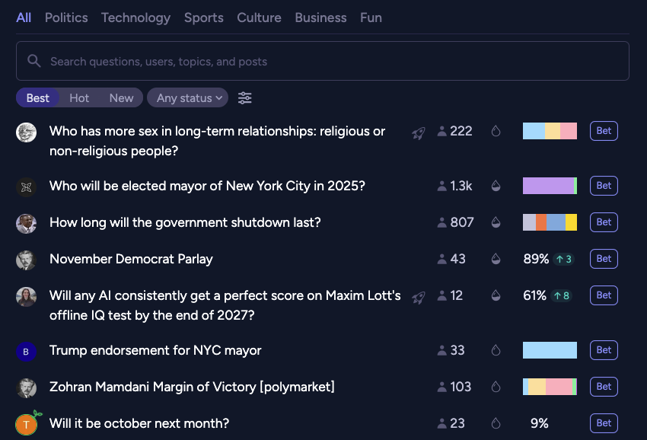Click the creator avatar beside 'Will it be october next month?'
The width and height of the screenshot is (647, 440).
point(27,423)
